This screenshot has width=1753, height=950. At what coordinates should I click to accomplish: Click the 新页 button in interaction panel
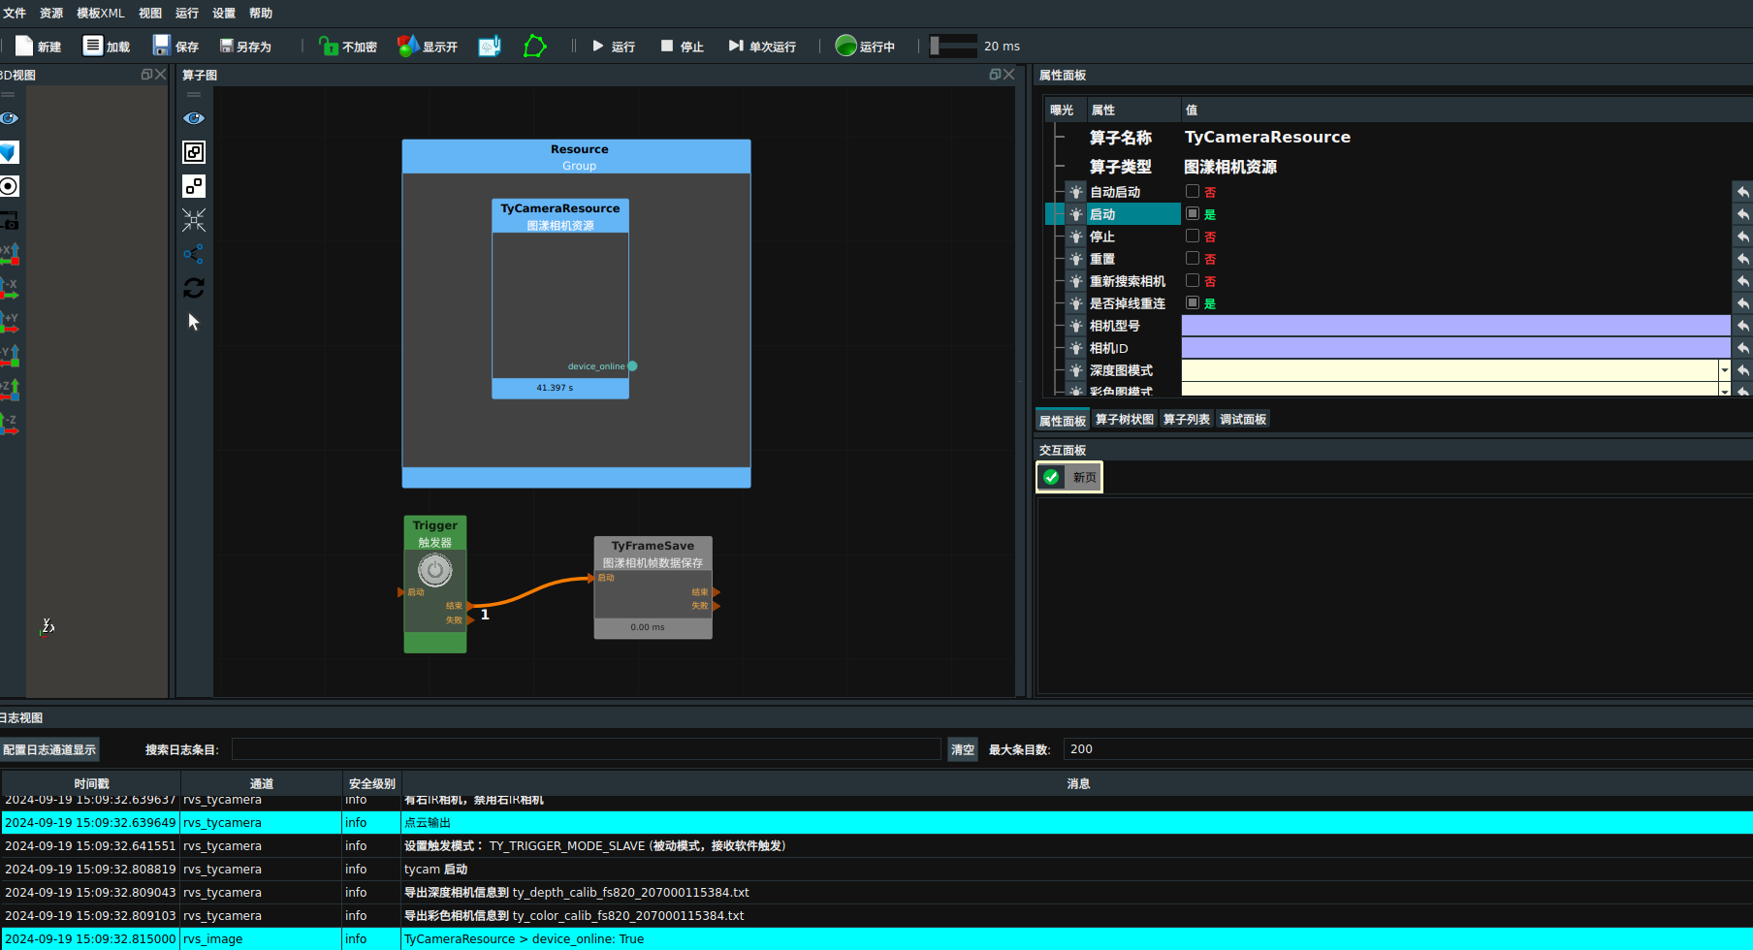[x=1069, y=477]
